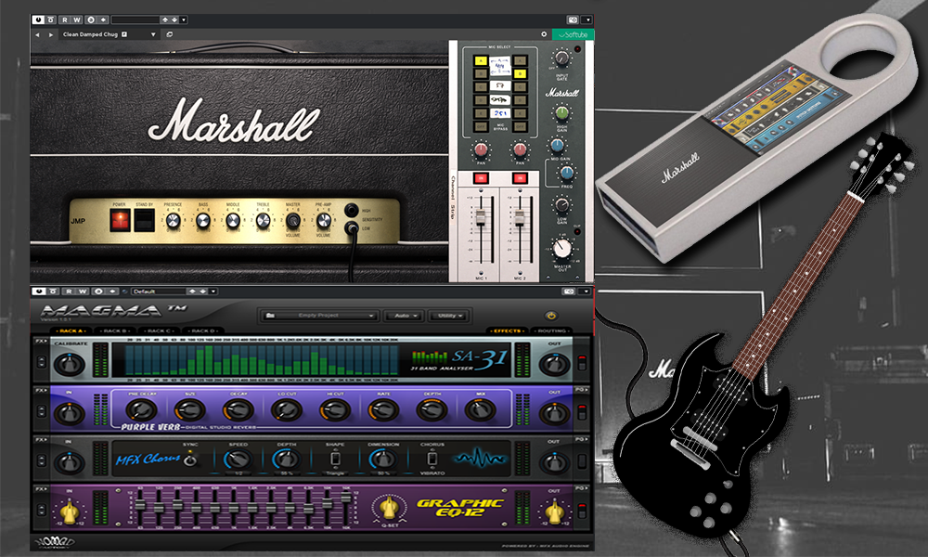Toggle mic slot A in the MIC SELECT panel
The height and width of the screenshot is (557, 928).
[x=482, y=60]
